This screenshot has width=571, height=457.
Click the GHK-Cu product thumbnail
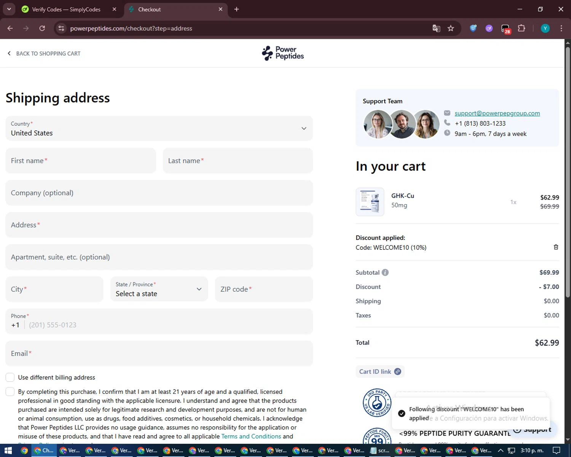(x=370, y=202)
